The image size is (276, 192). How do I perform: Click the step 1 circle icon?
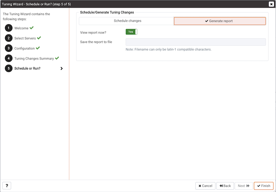click(9, 28)
